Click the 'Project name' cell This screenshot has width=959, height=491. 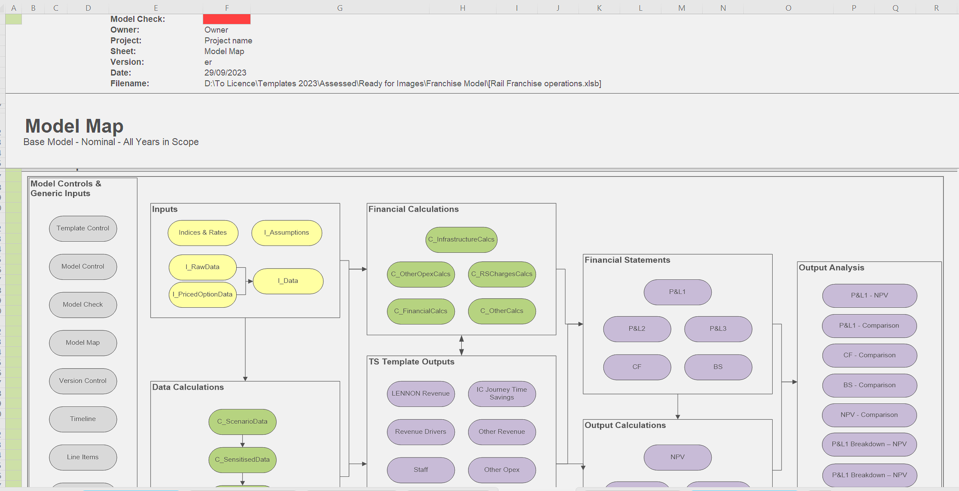228,41
